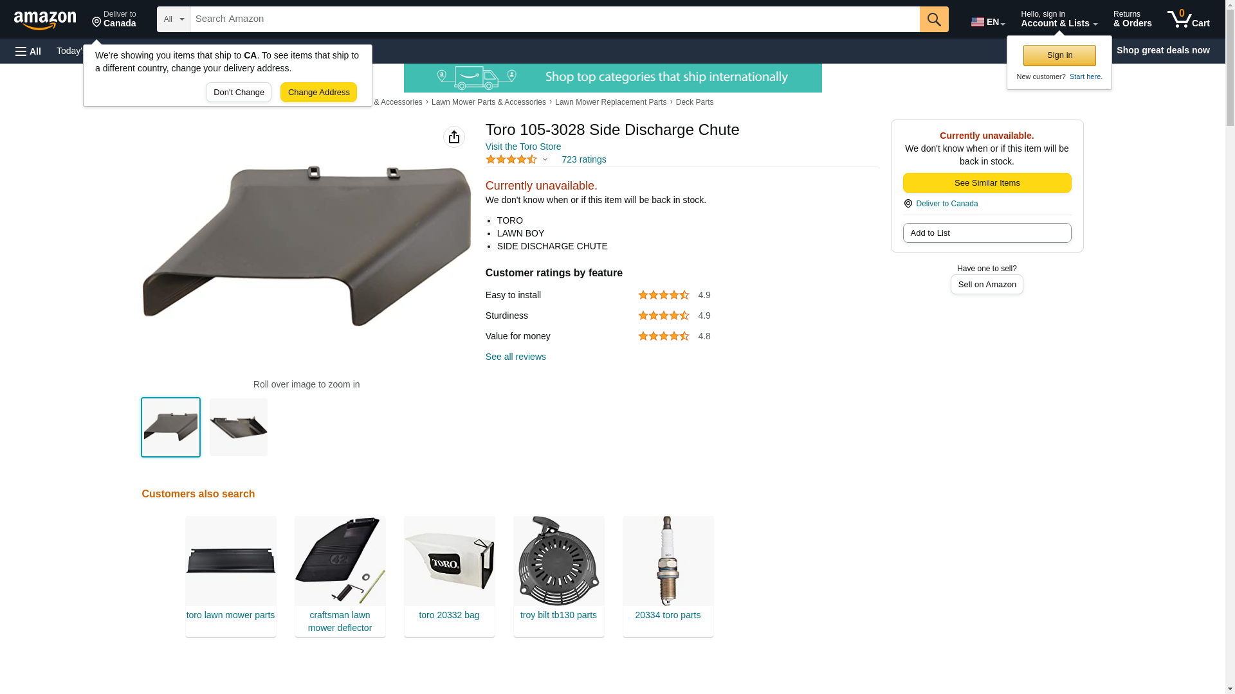This screenshot has height=694, width=1235.
Task: Click the EN language flag selector
Action: coord(988,22)
